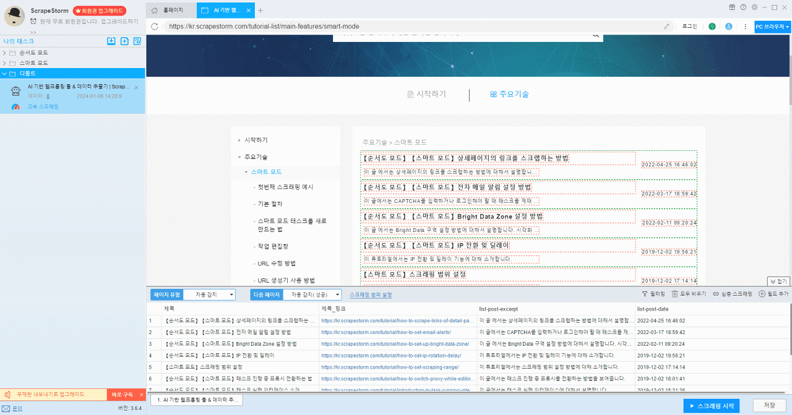Image resolution: width=792 pixels, height=415 pixels.
Task: Close the orange upgrade banner
Action: pos(142,395)
